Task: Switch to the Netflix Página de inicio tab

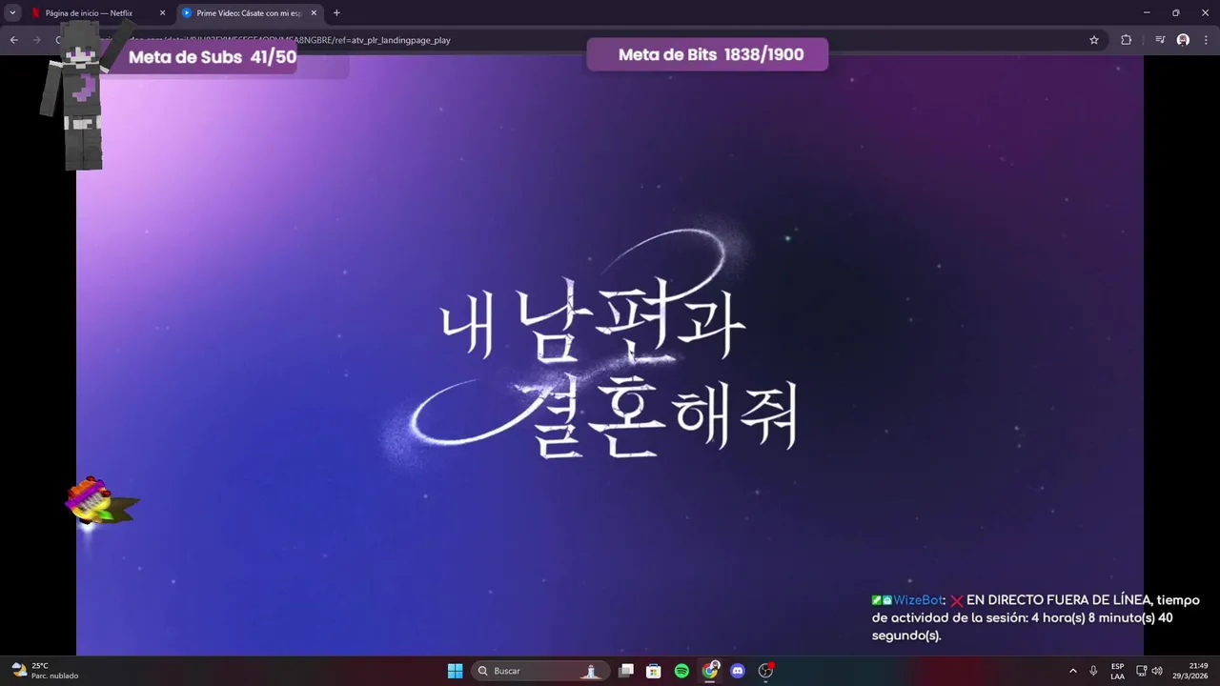Action: [x=96, y=13]
